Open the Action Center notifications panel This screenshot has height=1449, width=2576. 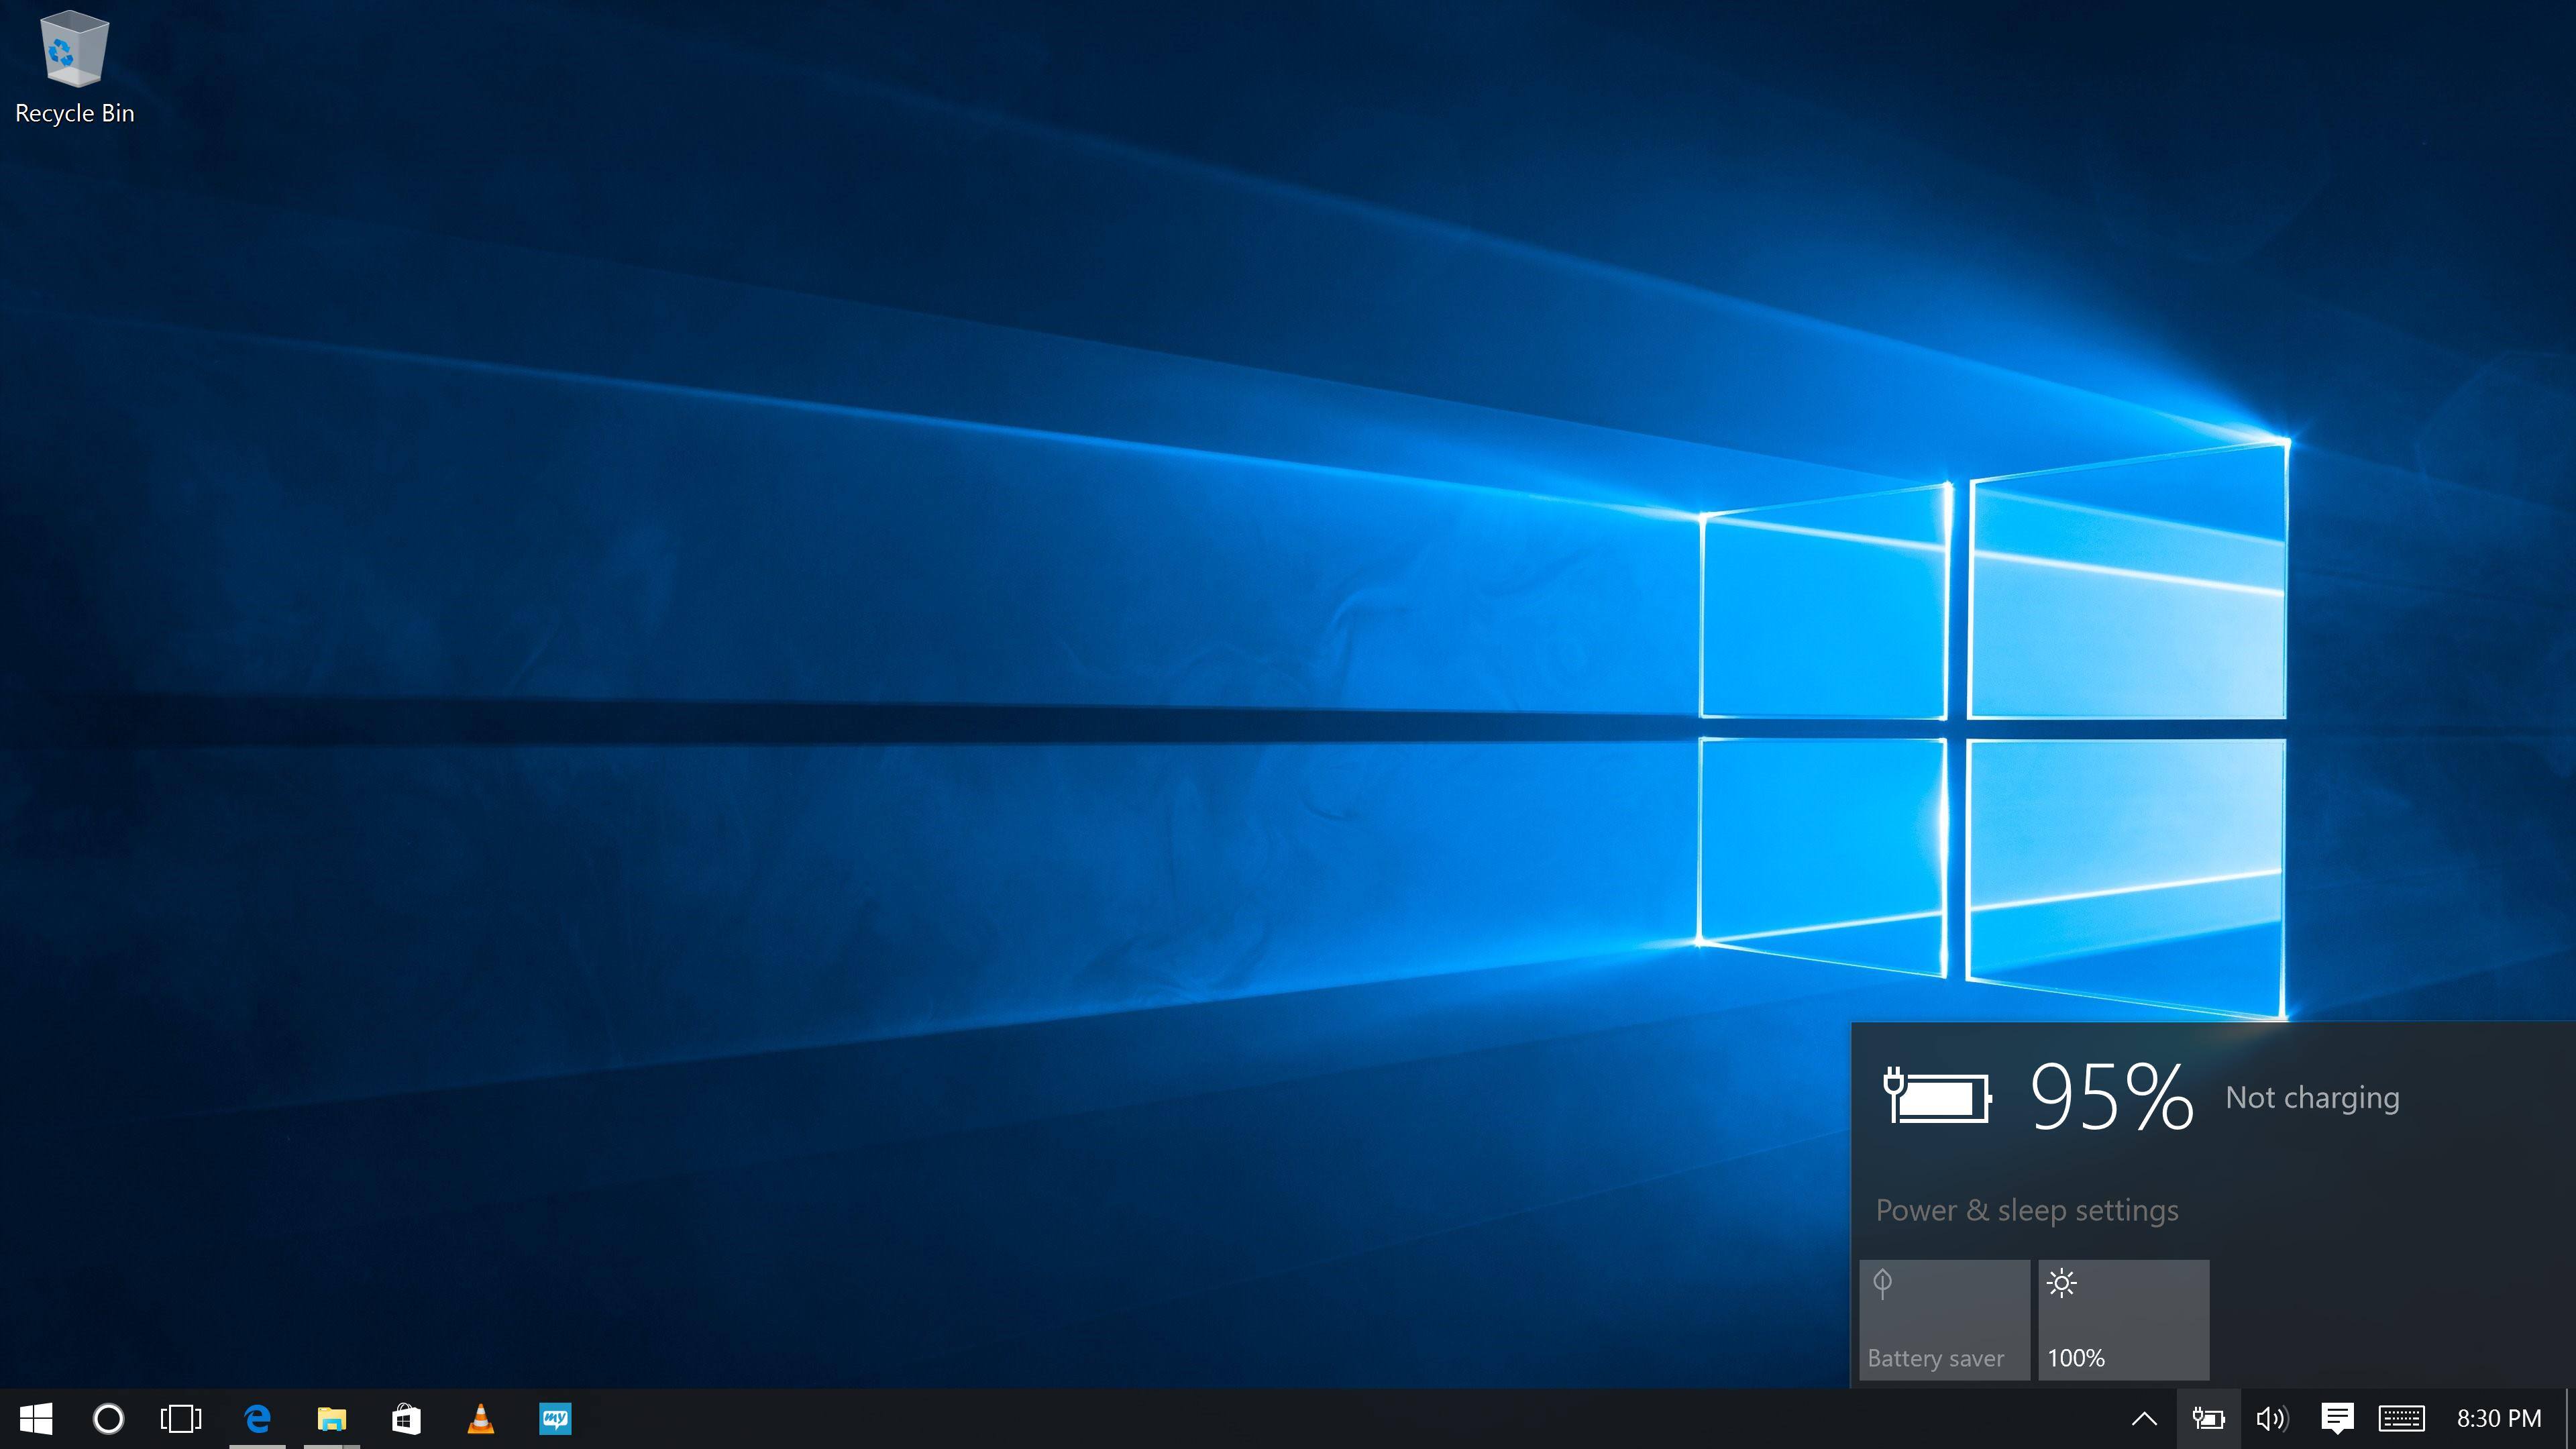pyautogui.click(x=2337, y=1418)
